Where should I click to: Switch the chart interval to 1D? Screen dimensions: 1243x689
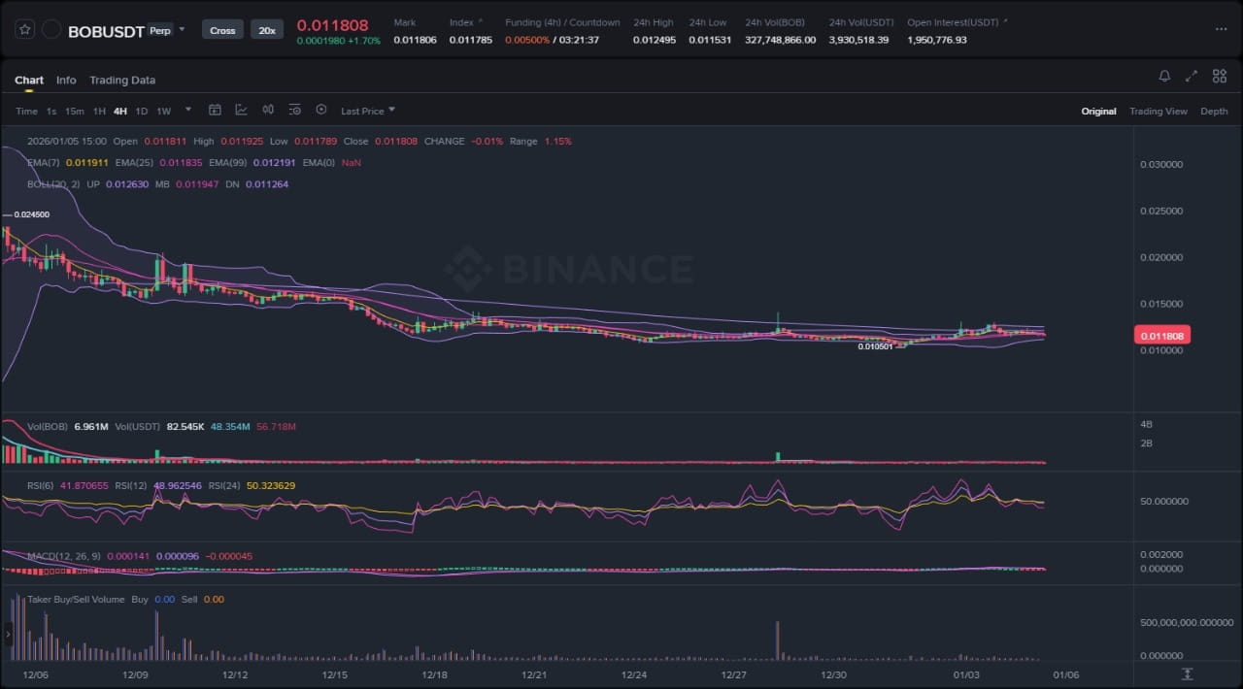142,112
